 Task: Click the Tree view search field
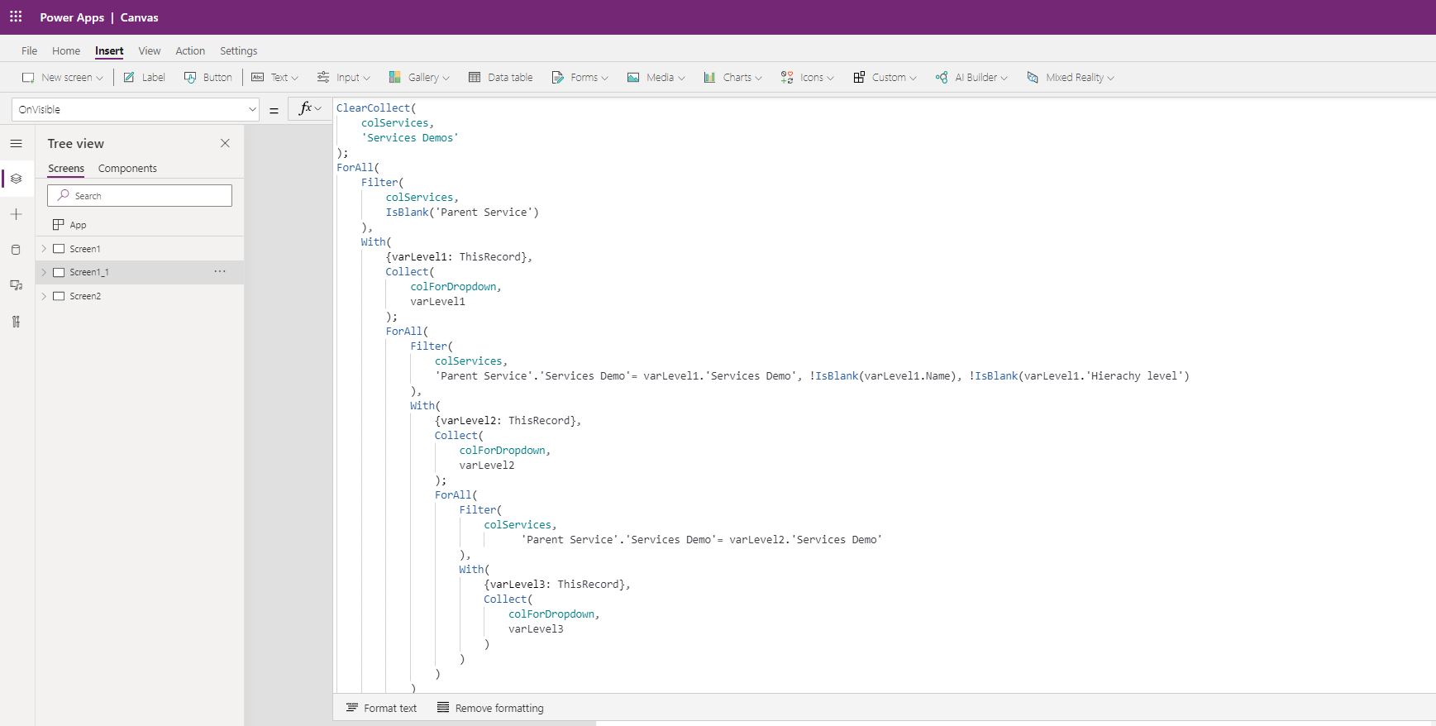pos(140,196)
